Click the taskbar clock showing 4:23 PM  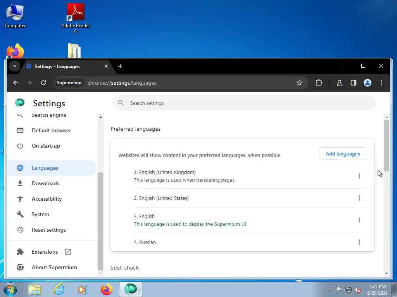pos(377,290)
